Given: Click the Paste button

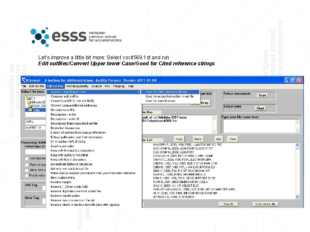Looking at the screenshot, I should tap(198, 139).
